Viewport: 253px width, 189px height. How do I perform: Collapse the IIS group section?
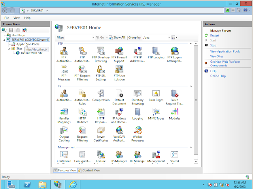(x=191, y=86)
